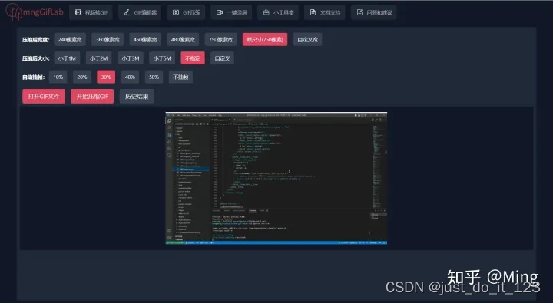Viewport: 553px width, 303px height.
Task: Open the GIF编辑器 editor page
Action: click(140, 12)
